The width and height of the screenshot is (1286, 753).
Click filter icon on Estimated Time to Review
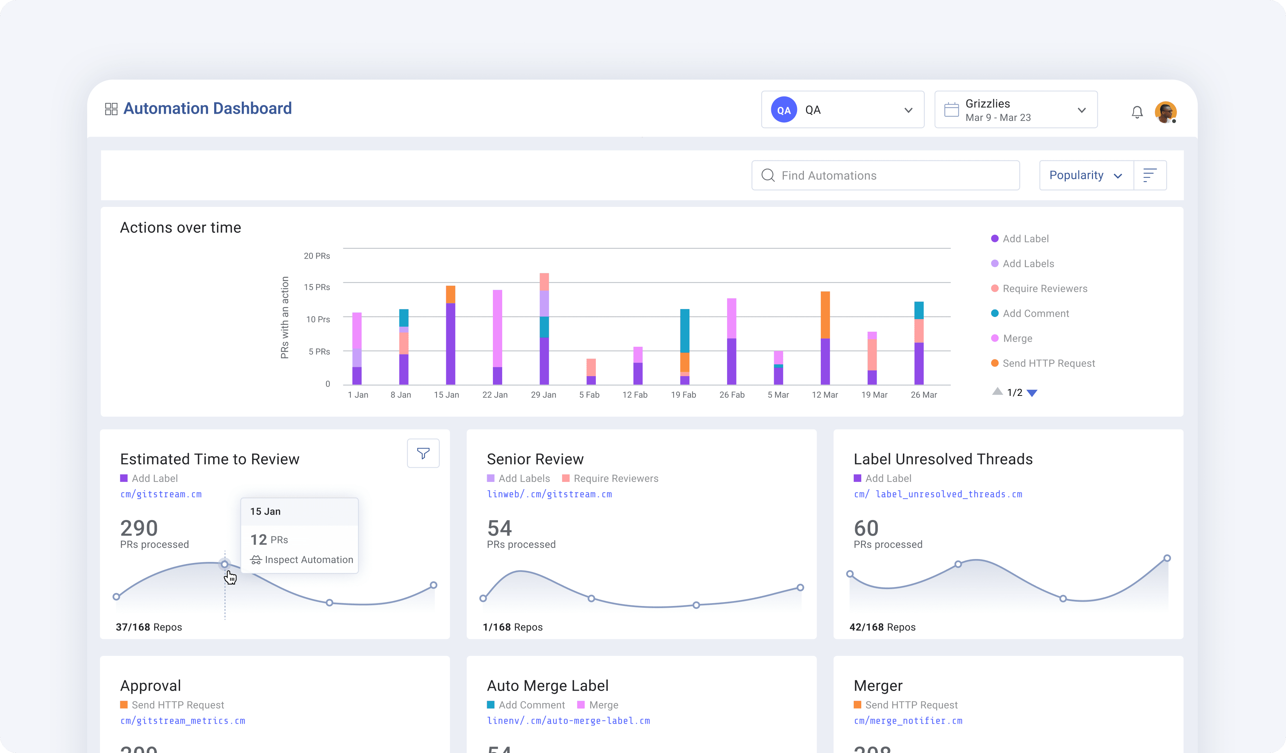click(423, 453)
